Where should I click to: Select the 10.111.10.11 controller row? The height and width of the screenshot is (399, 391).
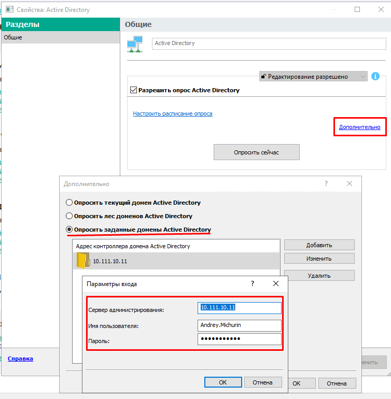[x=176, y=261]
